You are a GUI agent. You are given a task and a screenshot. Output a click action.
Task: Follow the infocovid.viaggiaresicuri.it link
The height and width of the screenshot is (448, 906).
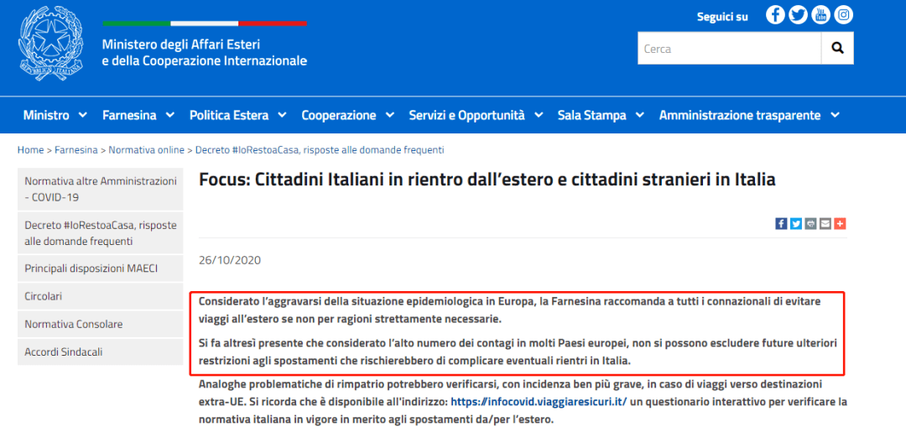539,402
